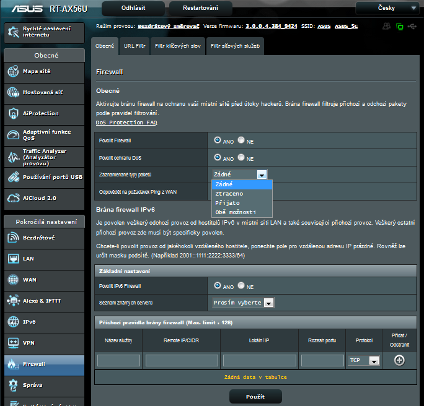This screenshot has width=424, height=406.
Task: Switch to the URL Filtr tab
Action: [135, 46]
